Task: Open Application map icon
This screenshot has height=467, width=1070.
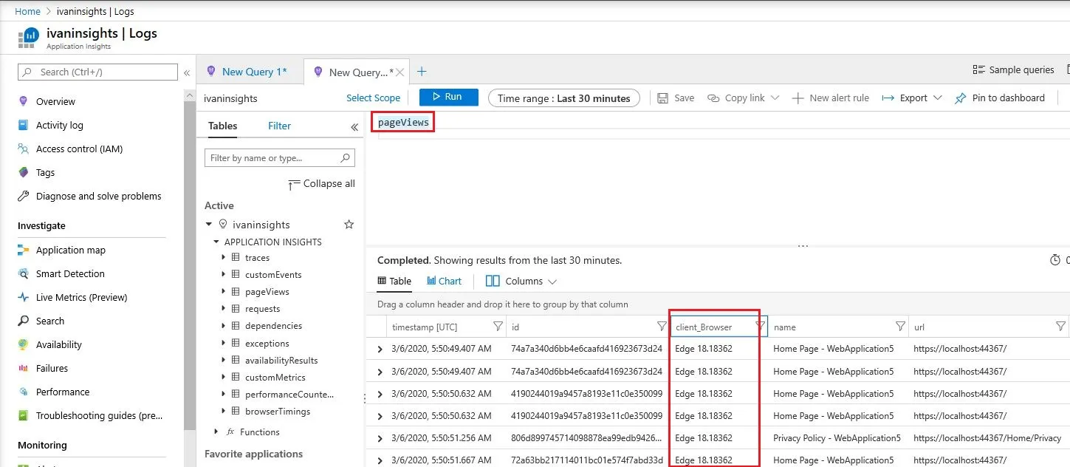Action: tap(23, 250)
